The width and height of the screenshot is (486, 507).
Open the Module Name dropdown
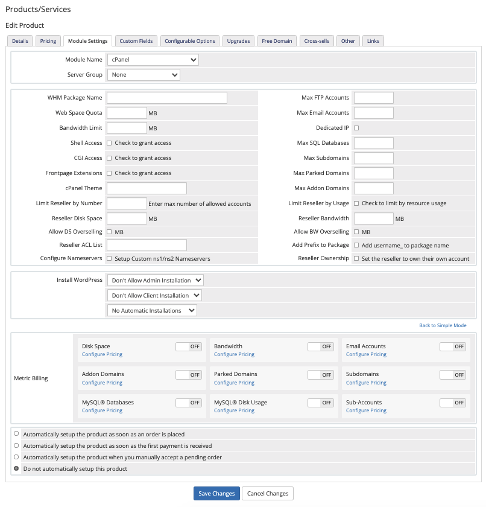[x=153, y=60]
